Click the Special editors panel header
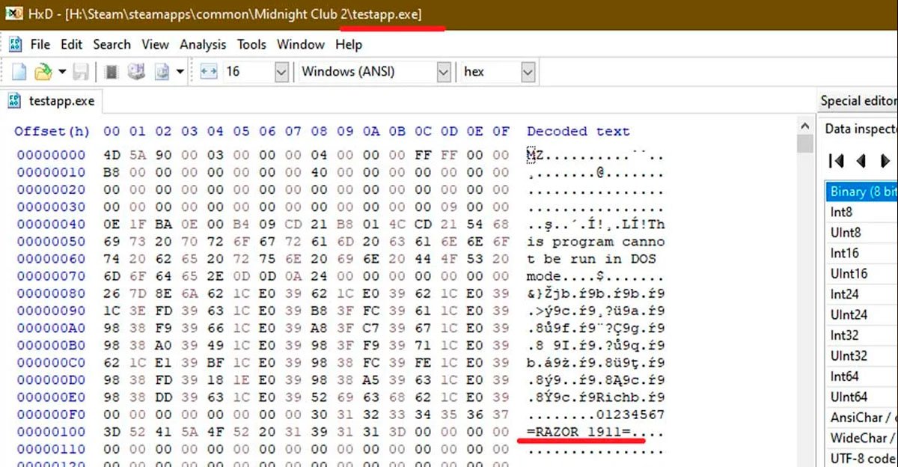898x467 pixels. pyautogui.click(x=858, y=100)
